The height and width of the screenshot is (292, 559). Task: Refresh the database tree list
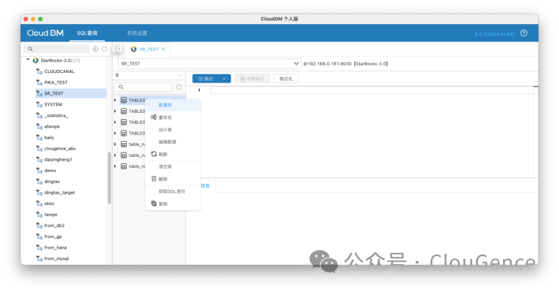104,49
